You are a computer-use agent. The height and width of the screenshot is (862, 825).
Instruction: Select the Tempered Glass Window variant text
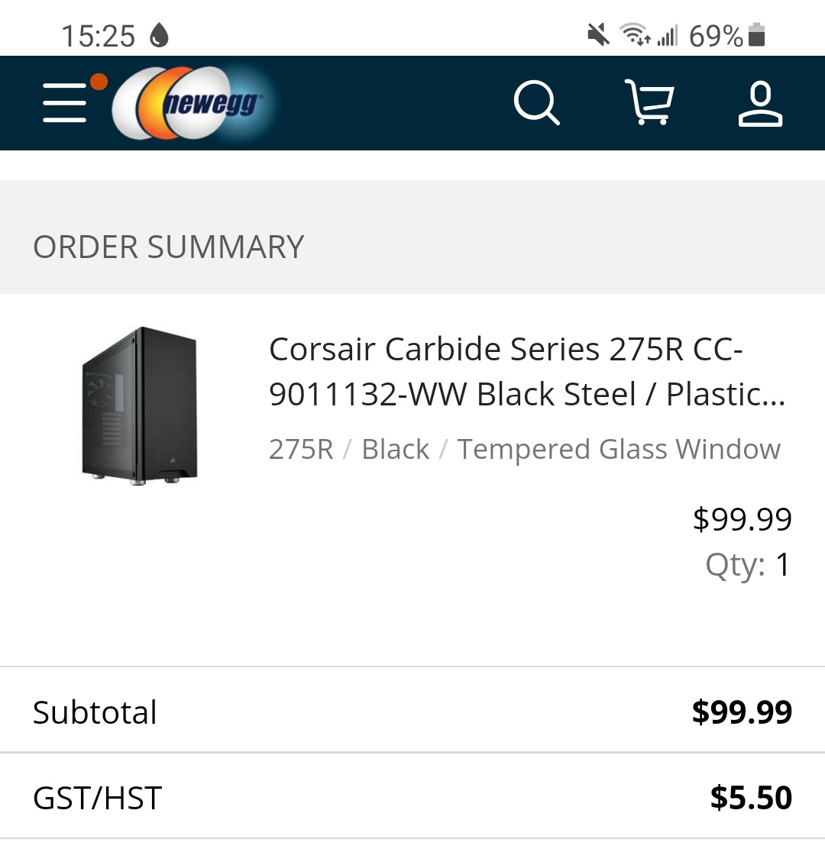point(619,449)
